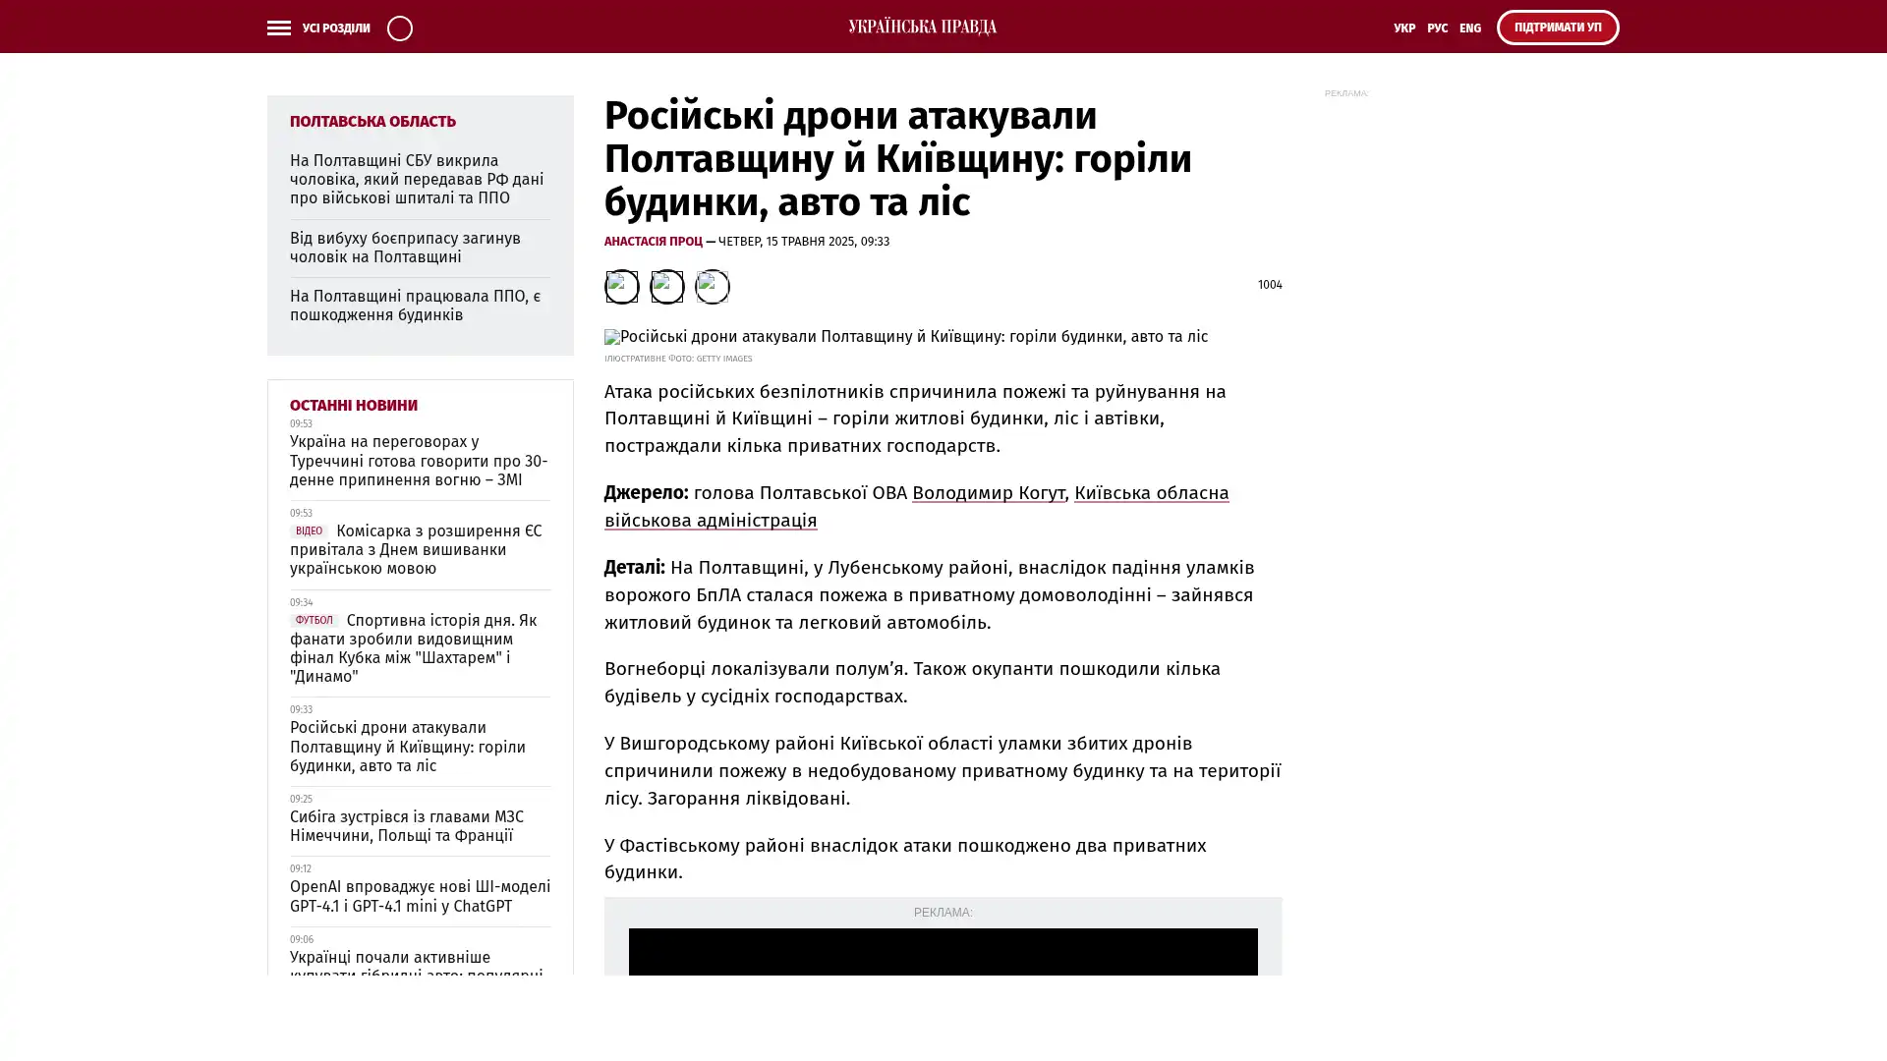Open the Останні новини section heading

[353, 406]
